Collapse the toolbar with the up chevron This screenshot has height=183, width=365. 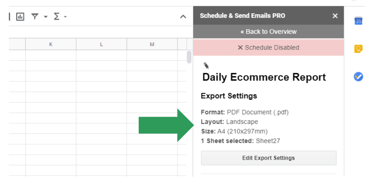click(x=183, y=17)
